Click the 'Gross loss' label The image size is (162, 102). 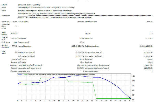coord(89,38)
